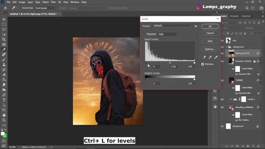Open the Sample Size dropdown
Viewport: 265px width, 149px height.
[46, 8]
